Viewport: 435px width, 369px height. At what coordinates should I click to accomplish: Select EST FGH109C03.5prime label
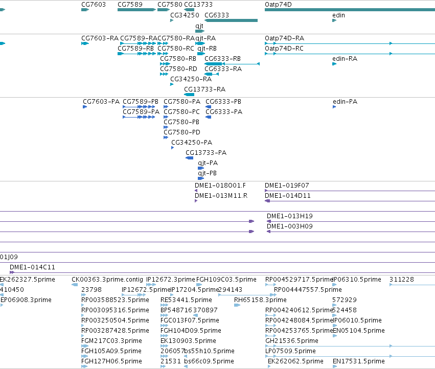pos(226,280)
